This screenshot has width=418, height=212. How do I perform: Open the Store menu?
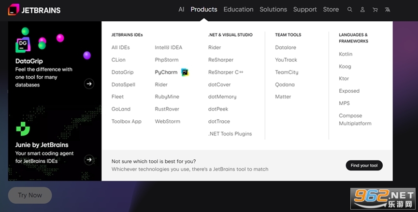(331, 10)
